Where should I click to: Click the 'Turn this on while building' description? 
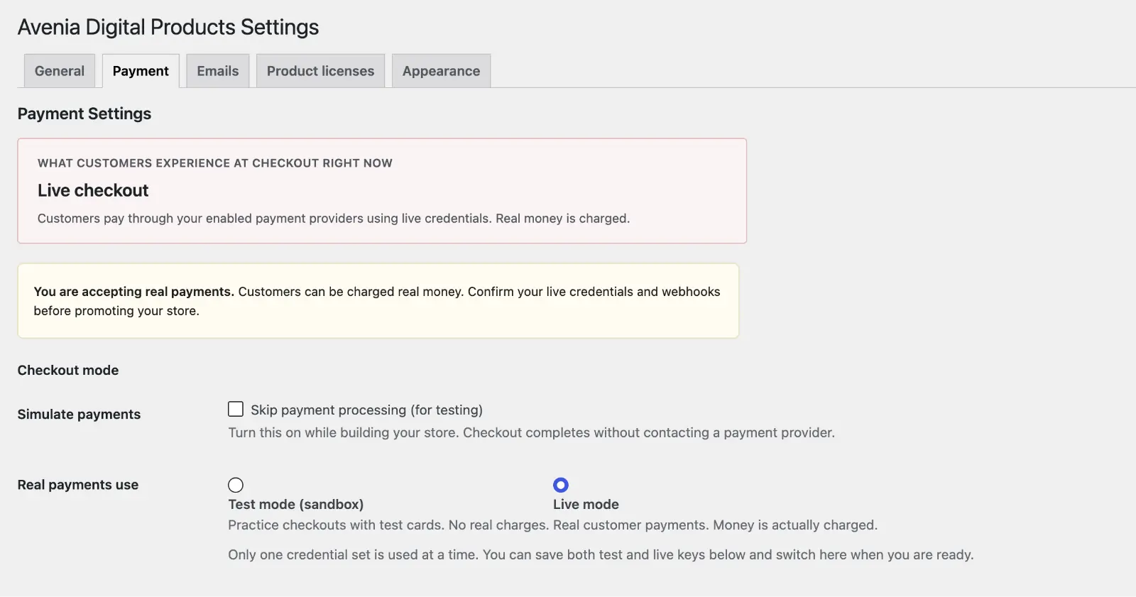tap(531, 432)
